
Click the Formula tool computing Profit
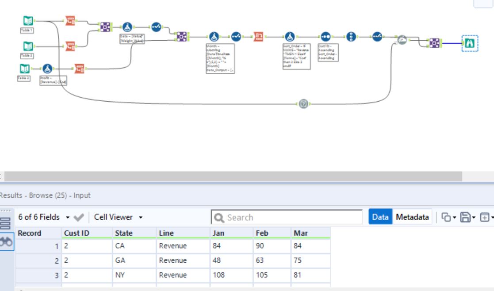point(48,69)
